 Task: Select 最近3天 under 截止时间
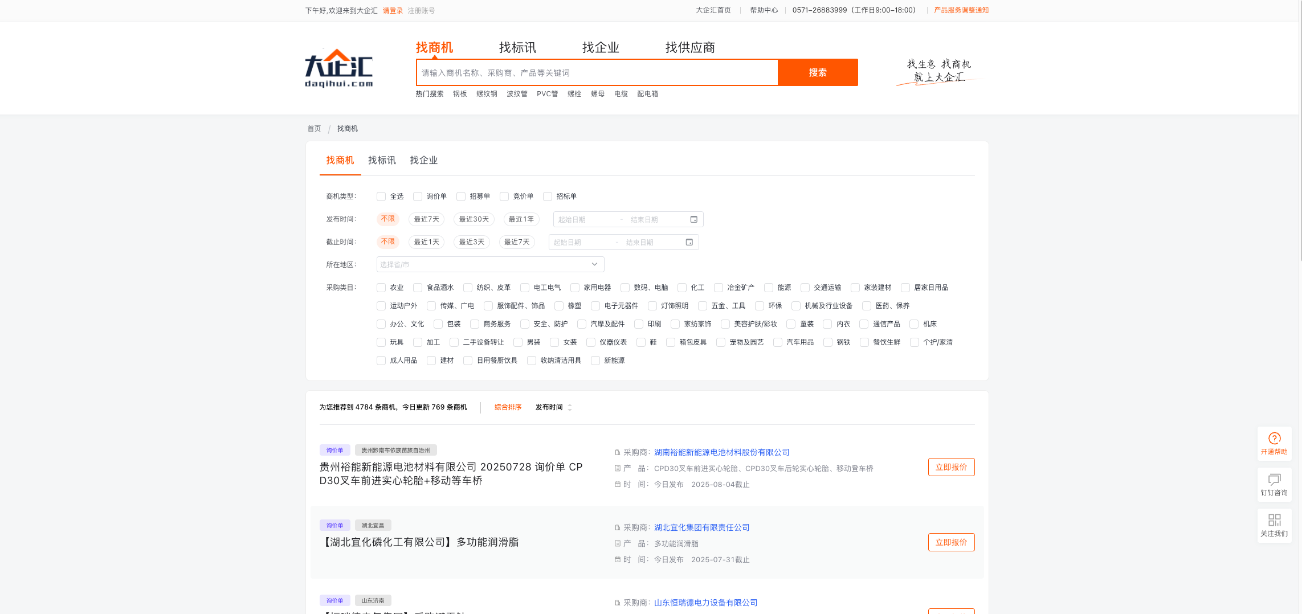click(472, 242)
